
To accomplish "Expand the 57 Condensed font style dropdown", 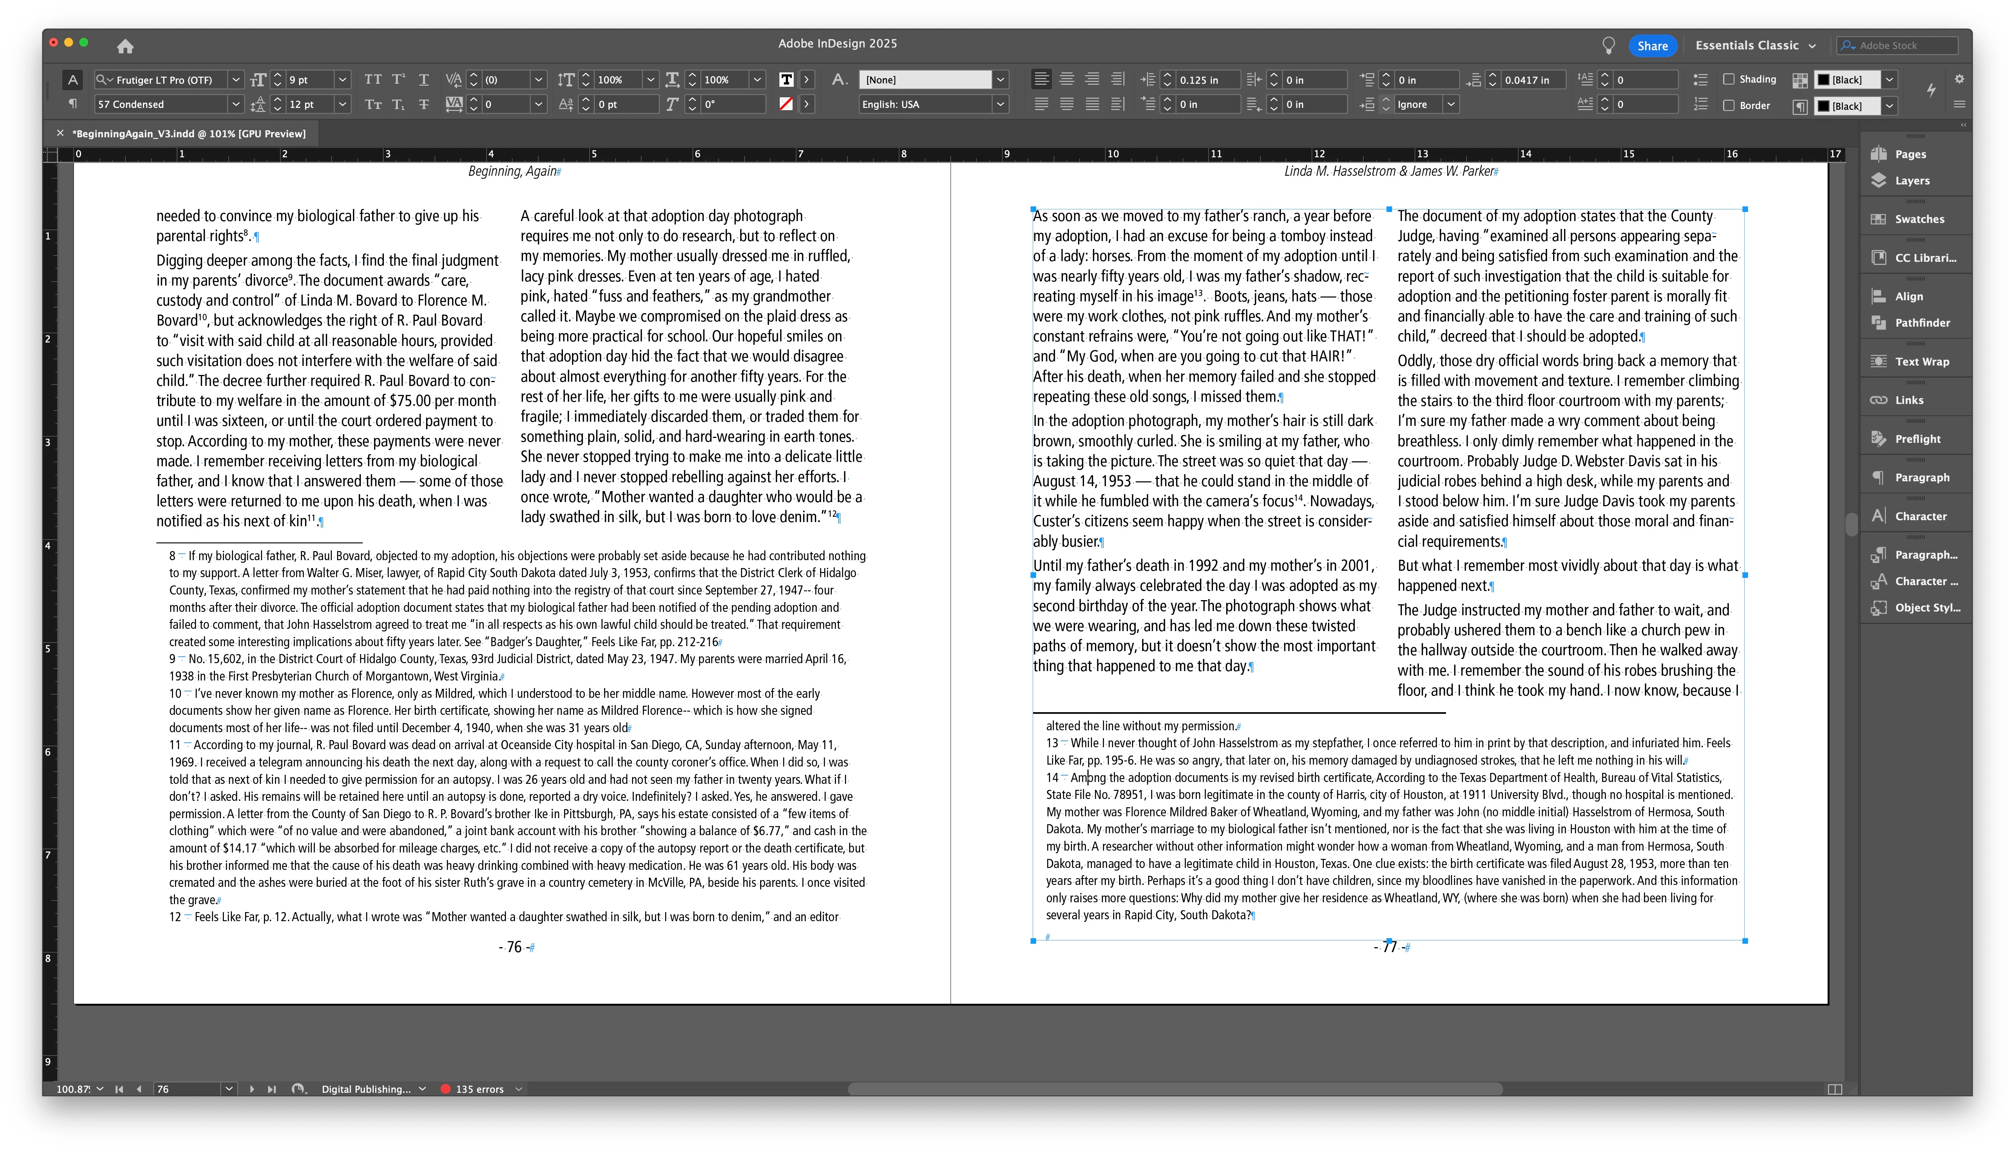I will point(236,104).
